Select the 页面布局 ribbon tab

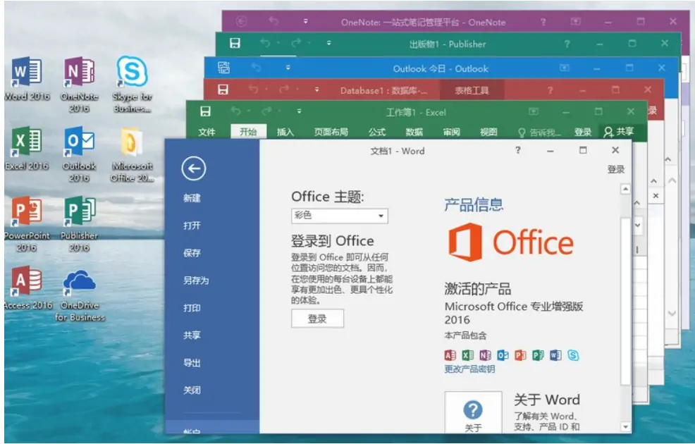tap(331, 132)
